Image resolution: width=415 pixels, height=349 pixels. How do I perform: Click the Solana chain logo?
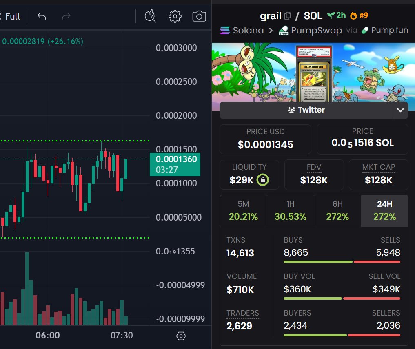225,31
